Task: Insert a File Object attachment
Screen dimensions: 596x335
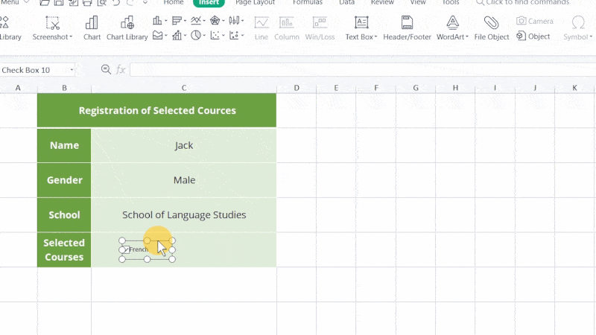Action: coord(492,28)
